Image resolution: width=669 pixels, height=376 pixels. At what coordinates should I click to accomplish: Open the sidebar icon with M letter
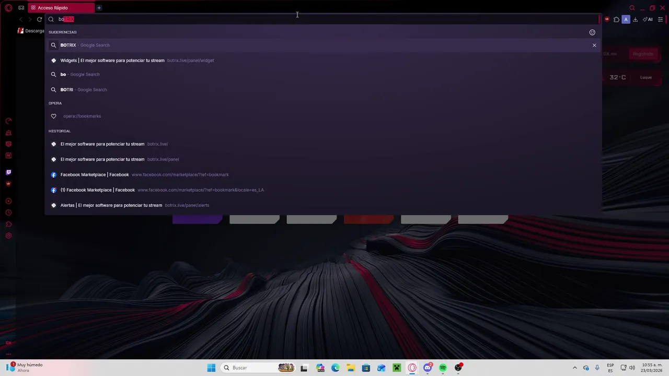click(8, 156)
